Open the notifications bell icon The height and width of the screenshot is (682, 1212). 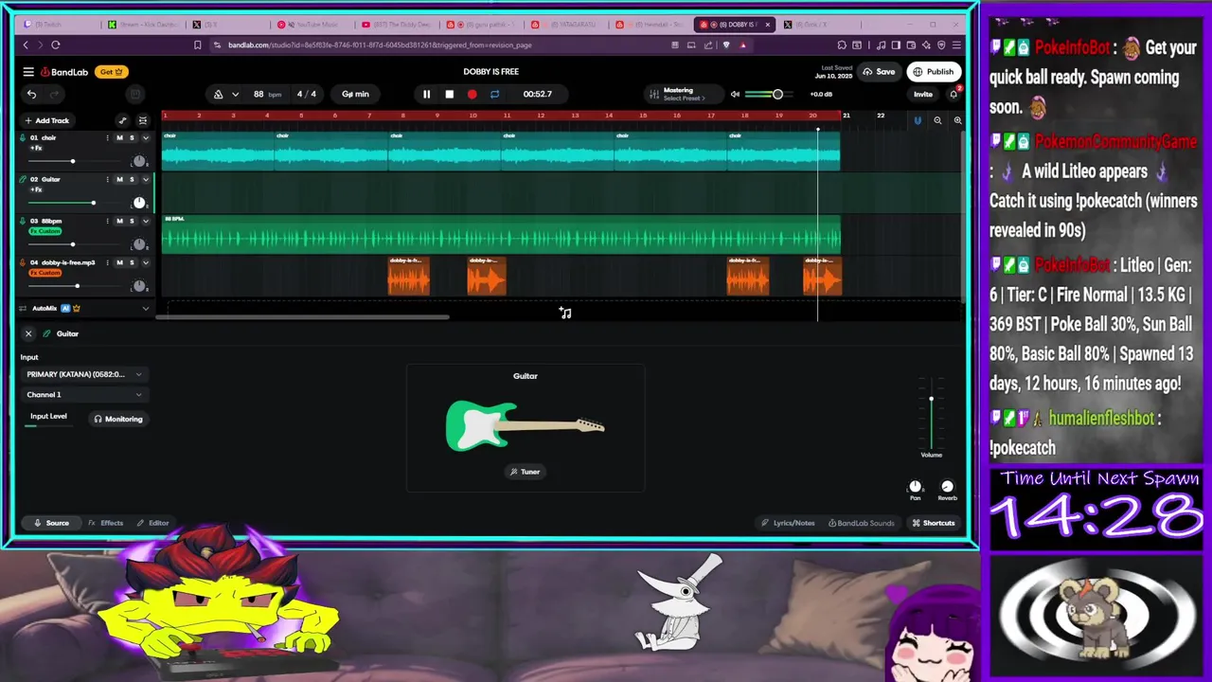(x=954, y=94)
